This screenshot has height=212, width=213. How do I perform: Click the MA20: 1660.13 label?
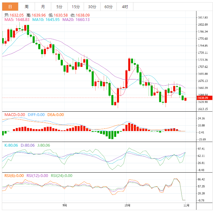76,20
